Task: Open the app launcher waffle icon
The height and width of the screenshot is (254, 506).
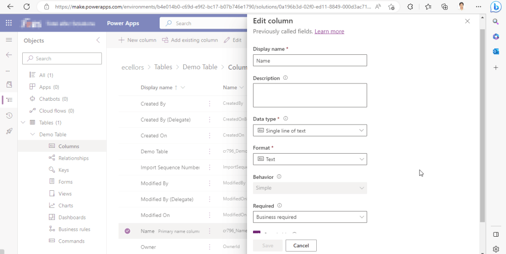Action: click(x=9, y=23)
